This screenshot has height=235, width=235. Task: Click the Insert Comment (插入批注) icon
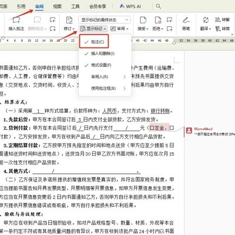(x=16, y=20)
